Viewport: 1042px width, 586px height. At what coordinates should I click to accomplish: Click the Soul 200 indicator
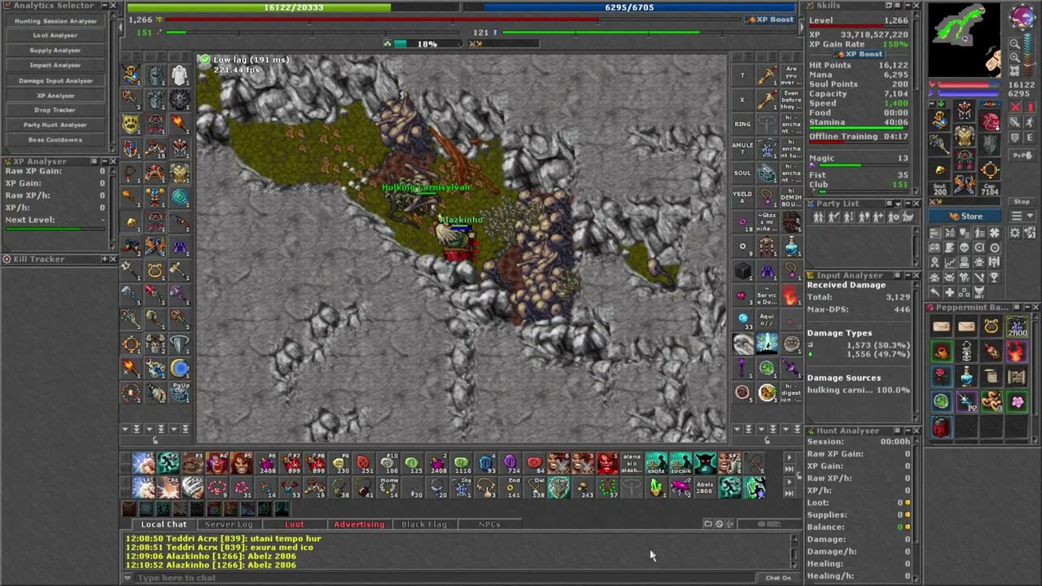tap(940, 188)
